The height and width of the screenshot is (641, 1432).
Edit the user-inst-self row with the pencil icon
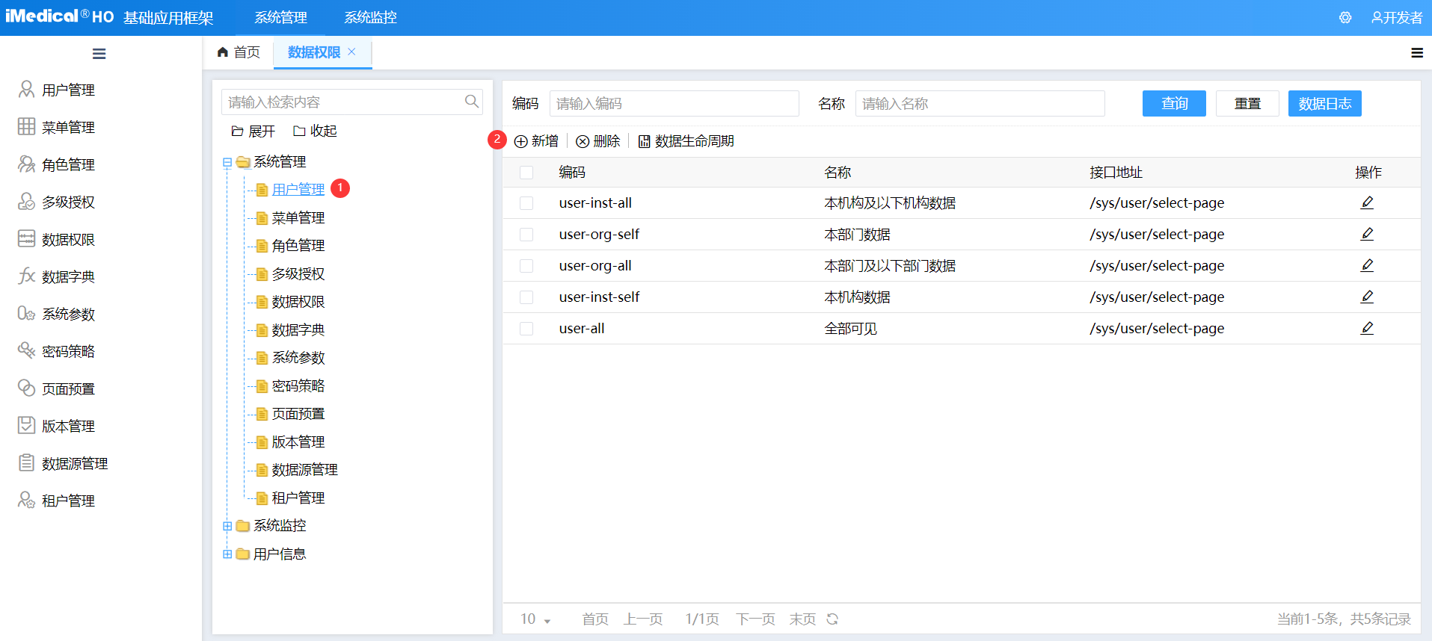tap(1367, 297)
